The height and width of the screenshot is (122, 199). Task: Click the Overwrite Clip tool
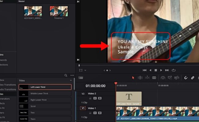170,77
